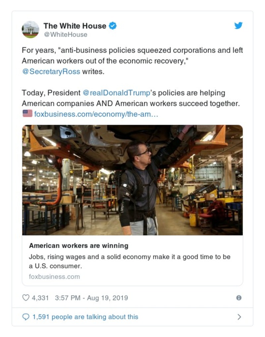Toggle the verified account badge tooltip
This screenshot has width=265, height=337.
(x=113, y=25)
